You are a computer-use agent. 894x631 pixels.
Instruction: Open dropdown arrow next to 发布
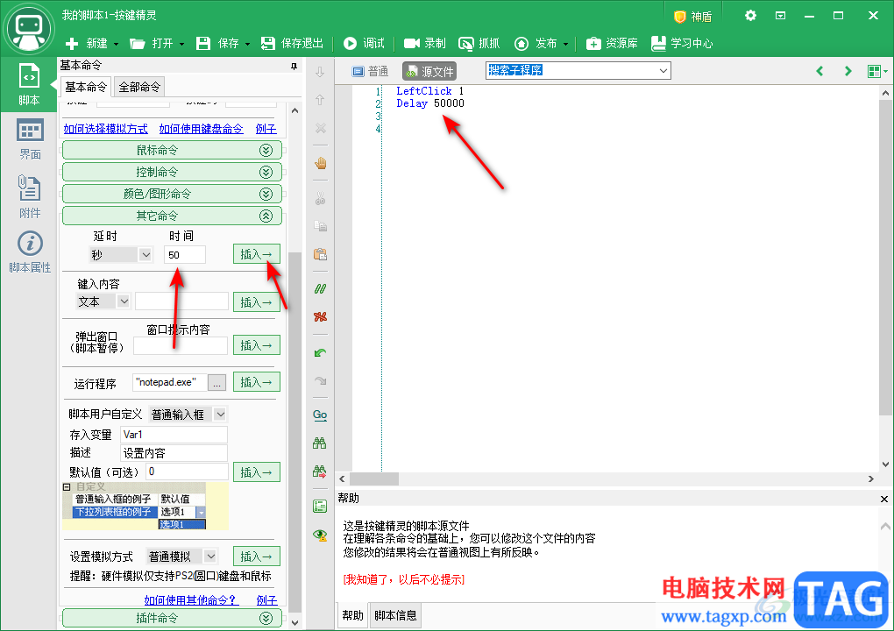coord(565,44)
